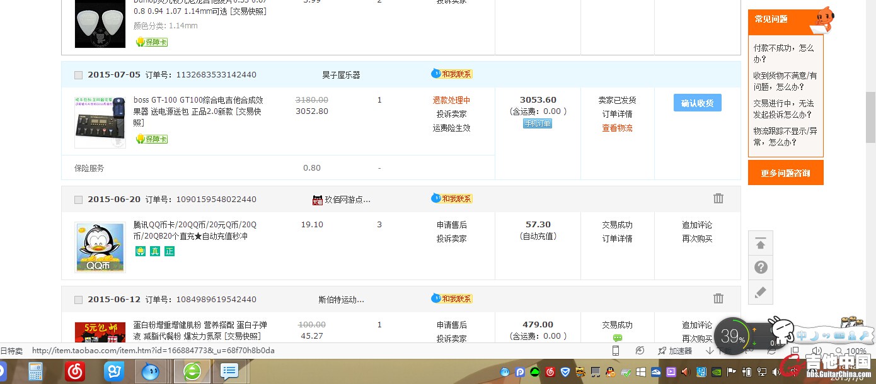Screen dimensions: 876x384
Task: Contact seller 玖佰网游点 via 和我联系
Action: coord(451,198)
